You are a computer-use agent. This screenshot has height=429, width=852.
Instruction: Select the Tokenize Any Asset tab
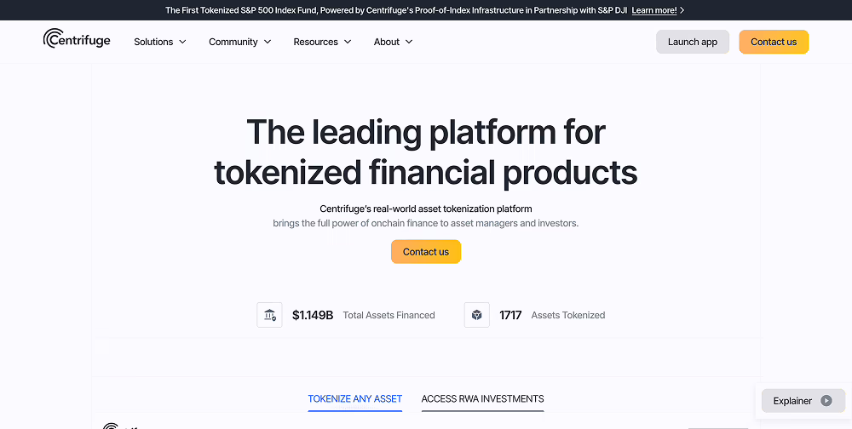tap(355, 398)
